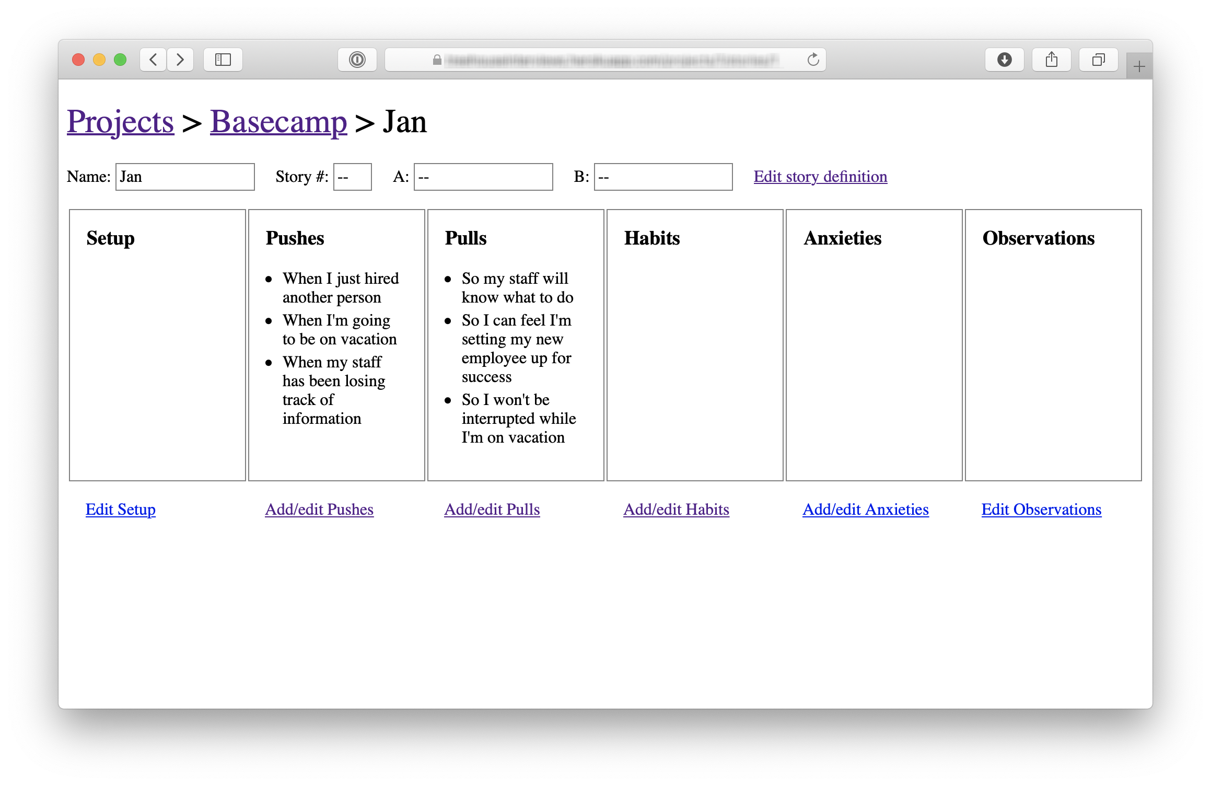Toggle the Safari sidebar
Image resolution: width=1211 pixels, height=786 pixels.
(223, 60)
